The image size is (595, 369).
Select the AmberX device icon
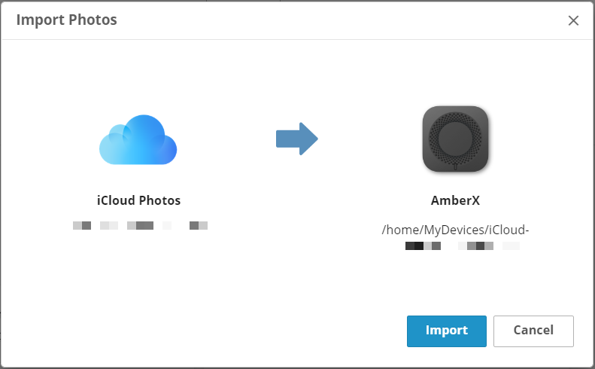pos(455,139)
